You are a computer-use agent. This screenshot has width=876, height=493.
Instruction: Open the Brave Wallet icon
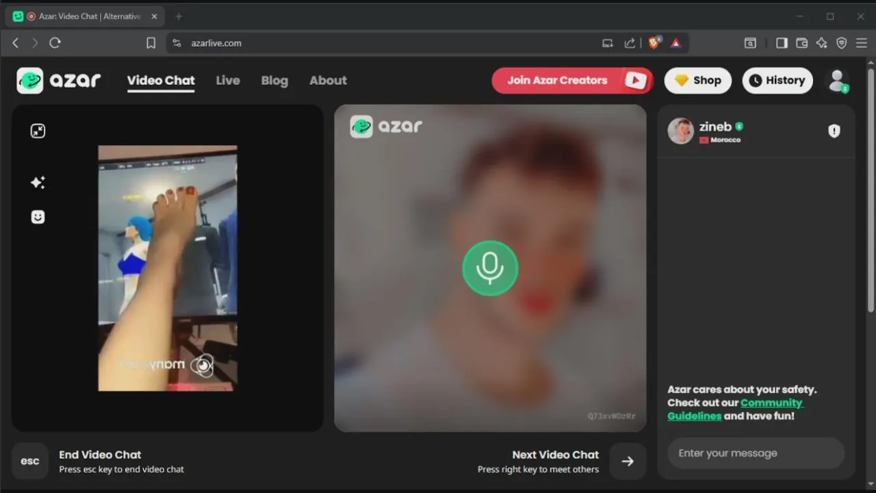coord(801,43)
